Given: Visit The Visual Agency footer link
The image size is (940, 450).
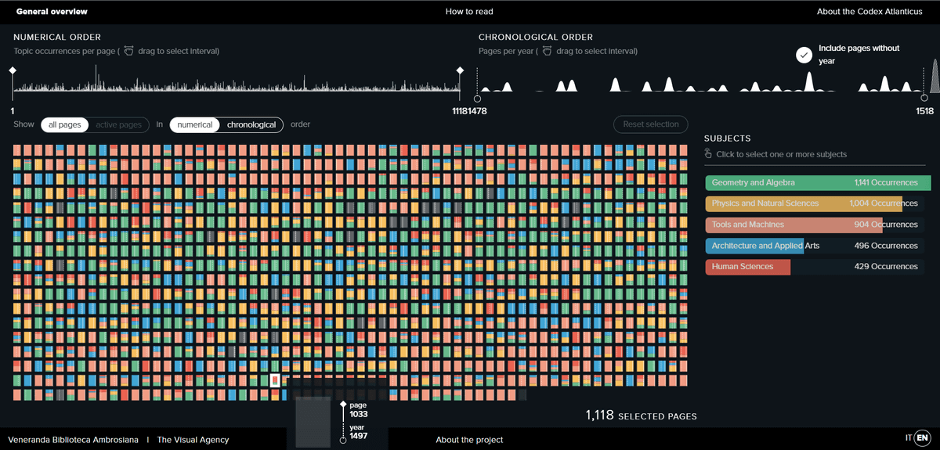Looking at the screenshot, I should coord(193,440).
